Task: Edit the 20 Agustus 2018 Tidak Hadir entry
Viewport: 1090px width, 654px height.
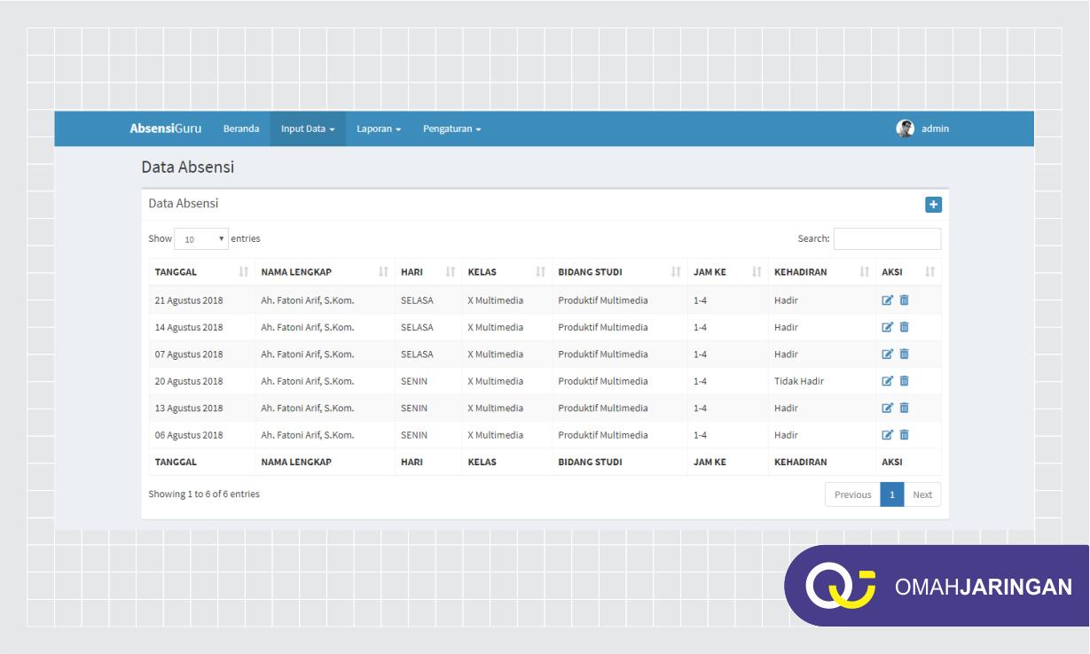Action: (887, 380)
